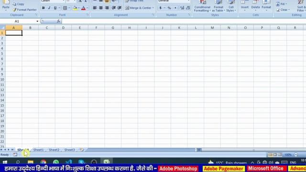The height and width of the screenshot is (172, 306).
Task: Open the Font Color dropdown arrow
Action: (x=87, y=8)
